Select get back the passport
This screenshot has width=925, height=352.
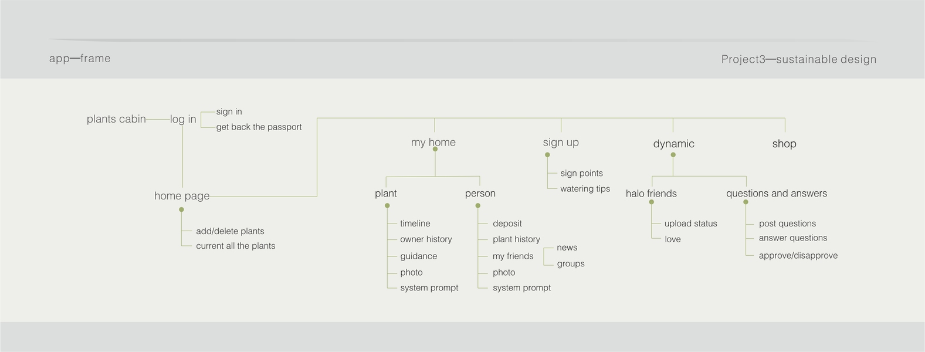tap(259, 127)
